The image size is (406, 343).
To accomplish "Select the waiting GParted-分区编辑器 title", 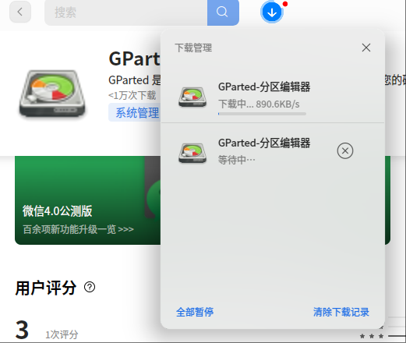I will coord(264,143).
